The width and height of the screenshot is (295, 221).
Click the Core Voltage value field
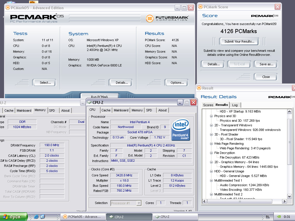(160, 137)
